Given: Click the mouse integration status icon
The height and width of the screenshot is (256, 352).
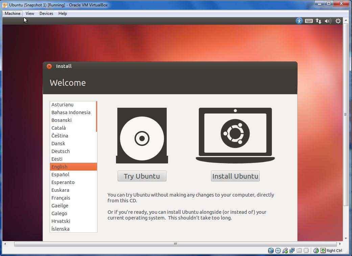Looking at the screenshot, I should [x=316, y=250].
